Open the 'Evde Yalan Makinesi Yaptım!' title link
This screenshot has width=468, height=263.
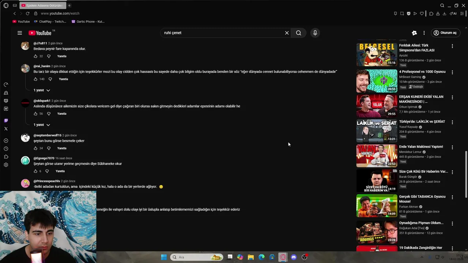(421, 147)
